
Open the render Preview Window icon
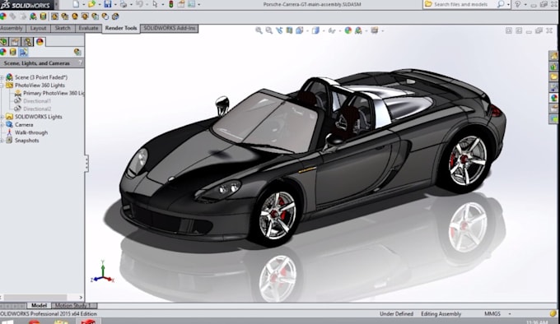[x=64, y=16]
